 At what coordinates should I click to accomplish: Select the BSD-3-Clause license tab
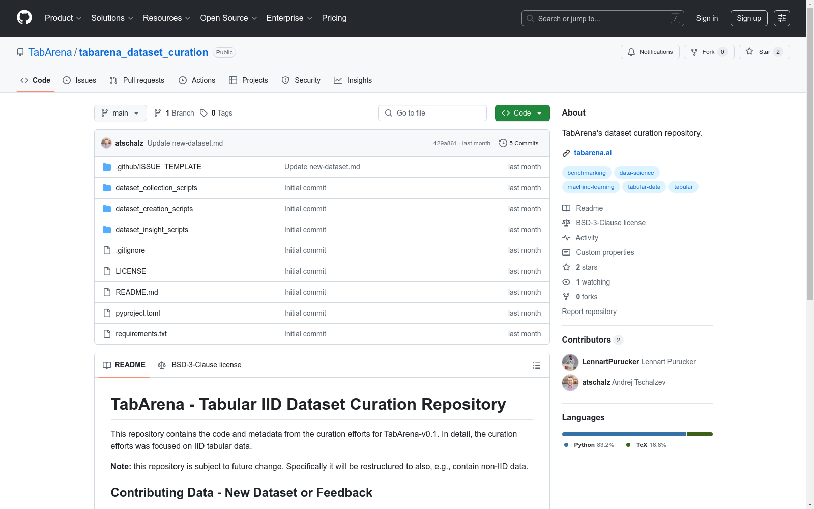(199, 365)
